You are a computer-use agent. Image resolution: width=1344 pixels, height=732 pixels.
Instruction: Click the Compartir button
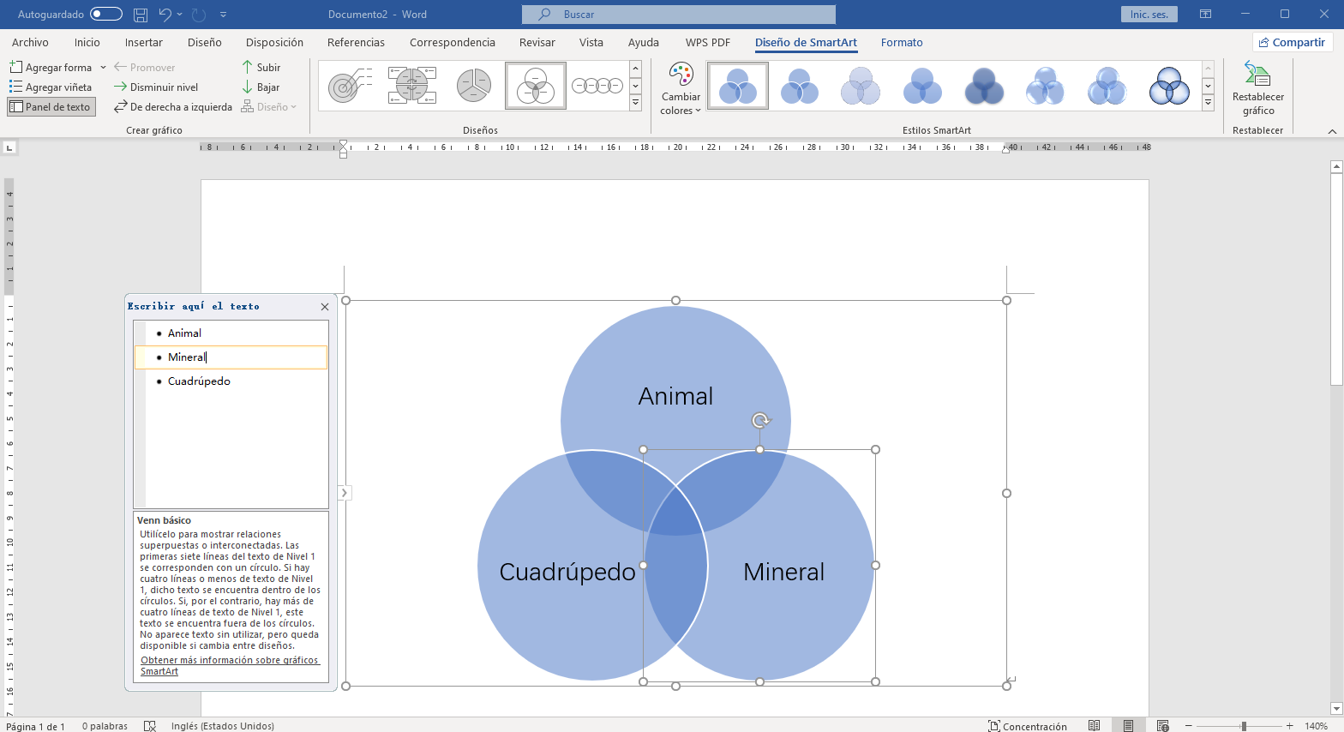[1292, 42]
